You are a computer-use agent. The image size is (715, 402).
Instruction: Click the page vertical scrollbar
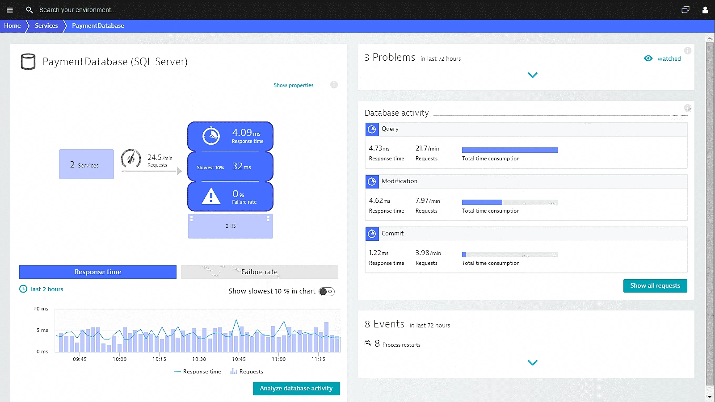[710, 214]
